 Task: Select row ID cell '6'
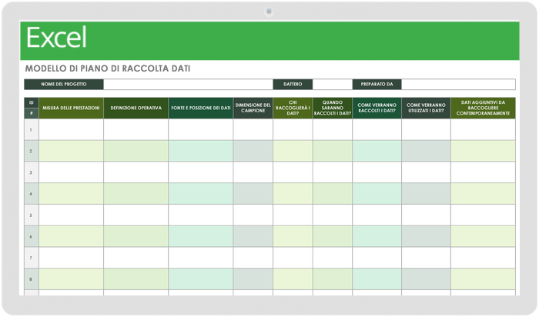coord(32,236)
